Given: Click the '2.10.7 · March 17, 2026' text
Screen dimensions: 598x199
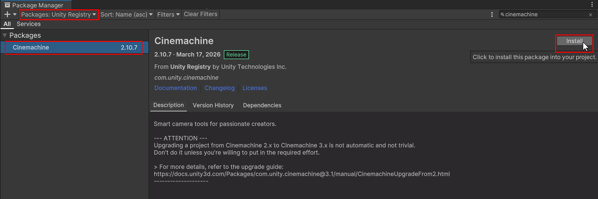Looking at the screenshot, I should point(187,55).
